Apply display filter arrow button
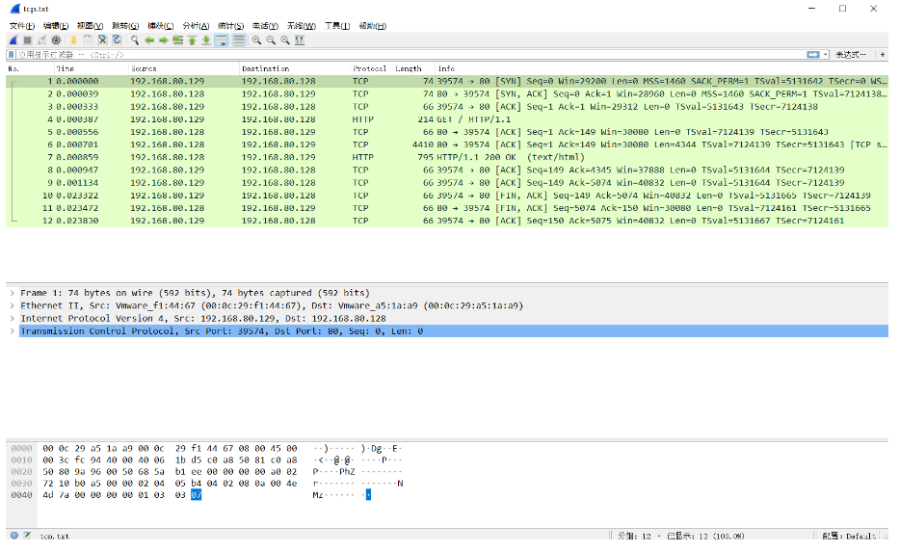Viewport: 900px width, 552px height. tap(812, 55)
